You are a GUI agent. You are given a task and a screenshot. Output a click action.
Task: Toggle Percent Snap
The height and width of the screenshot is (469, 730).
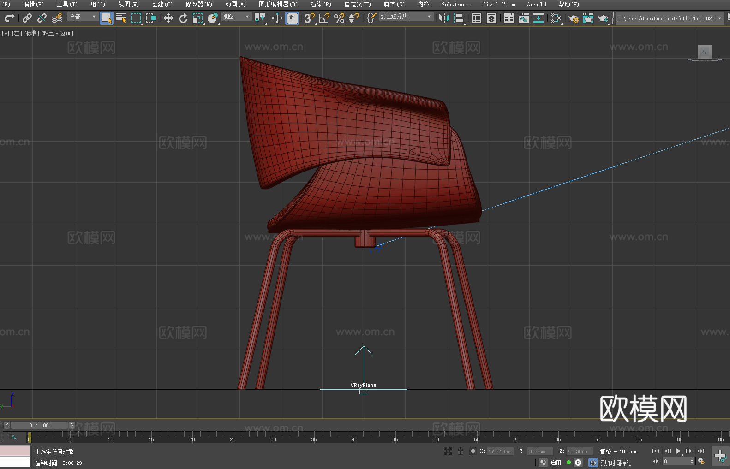339,18
